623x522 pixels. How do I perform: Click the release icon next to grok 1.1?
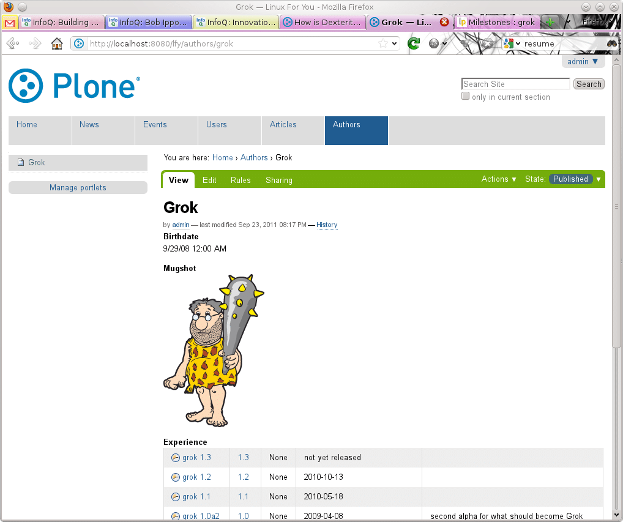point(175,496)
